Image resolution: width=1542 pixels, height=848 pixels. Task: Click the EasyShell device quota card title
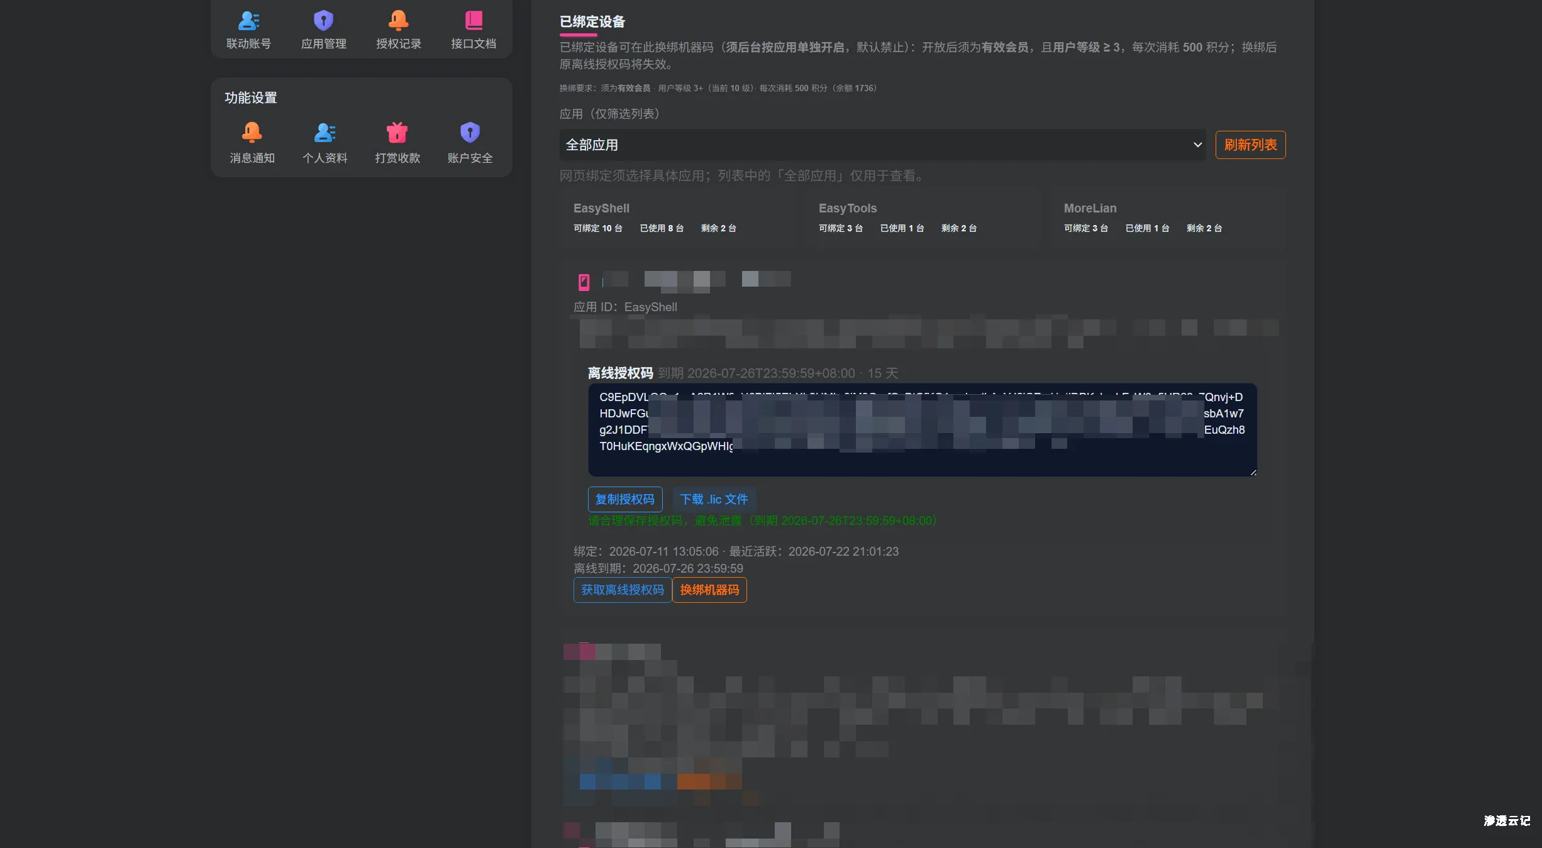[601, 208]
